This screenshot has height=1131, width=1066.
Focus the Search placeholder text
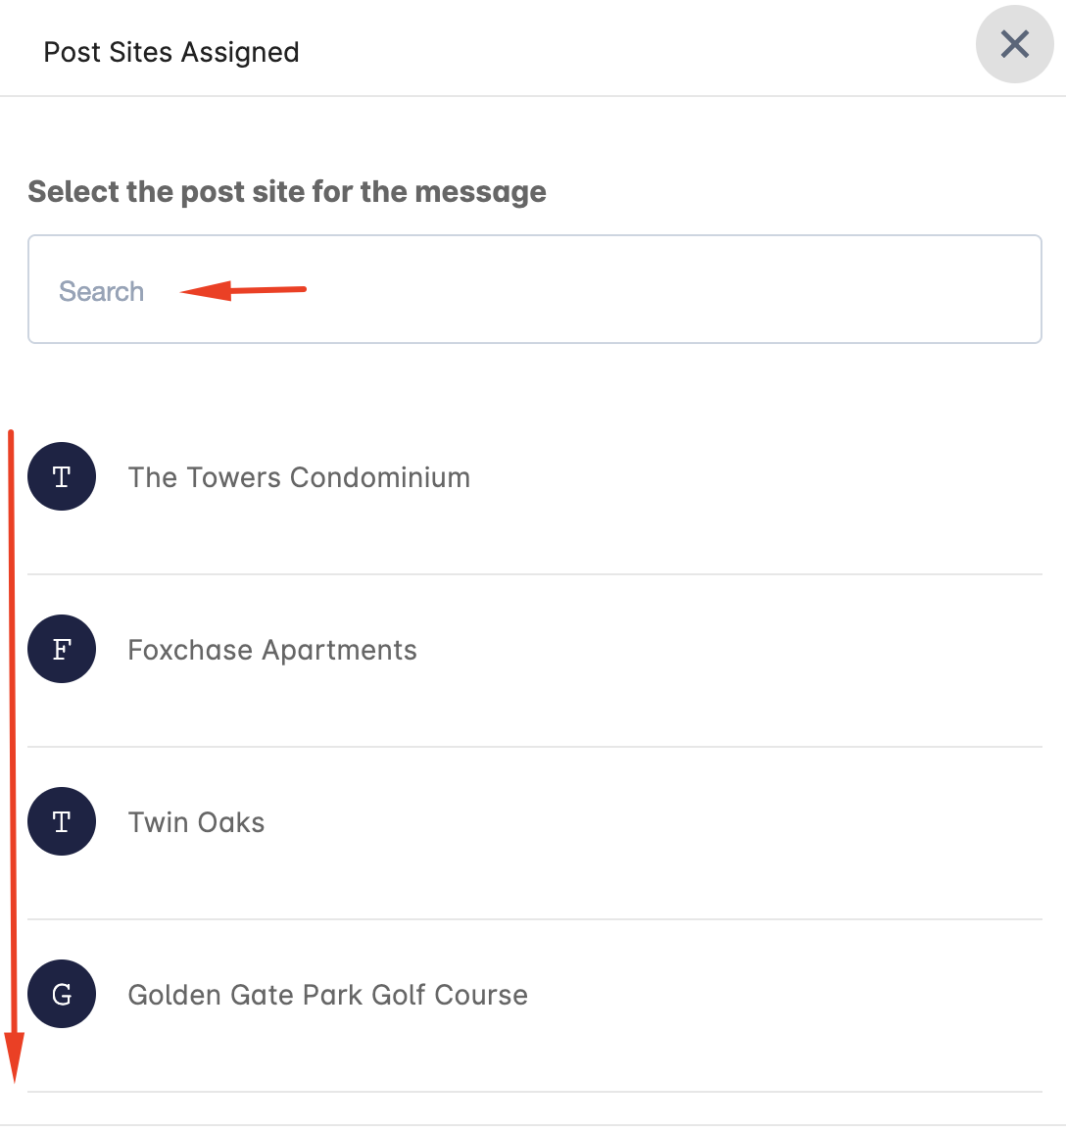click(102, 291)
